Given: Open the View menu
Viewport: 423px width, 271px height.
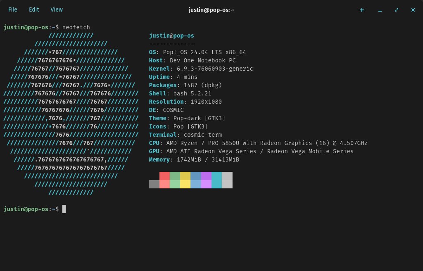Looking at the screenshot, I should pos(57,10).
